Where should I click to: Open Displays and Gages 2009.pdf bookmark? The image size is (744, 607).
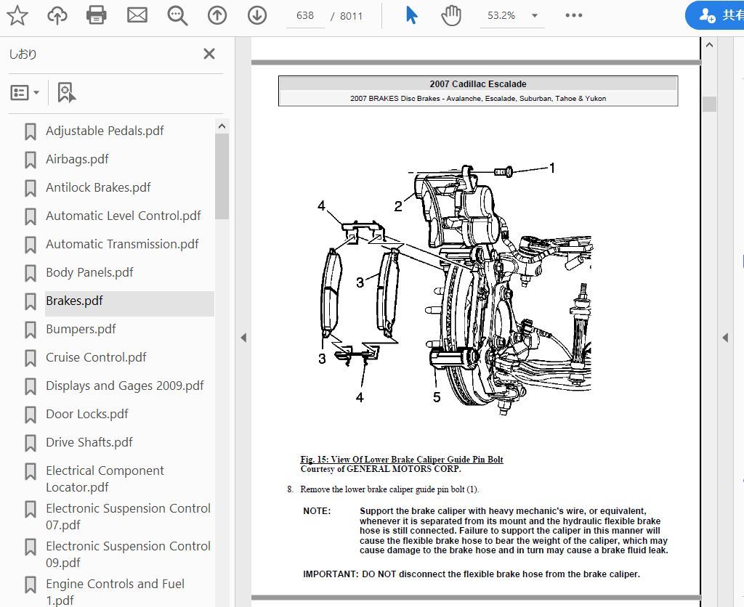click(x=124, y=386)
